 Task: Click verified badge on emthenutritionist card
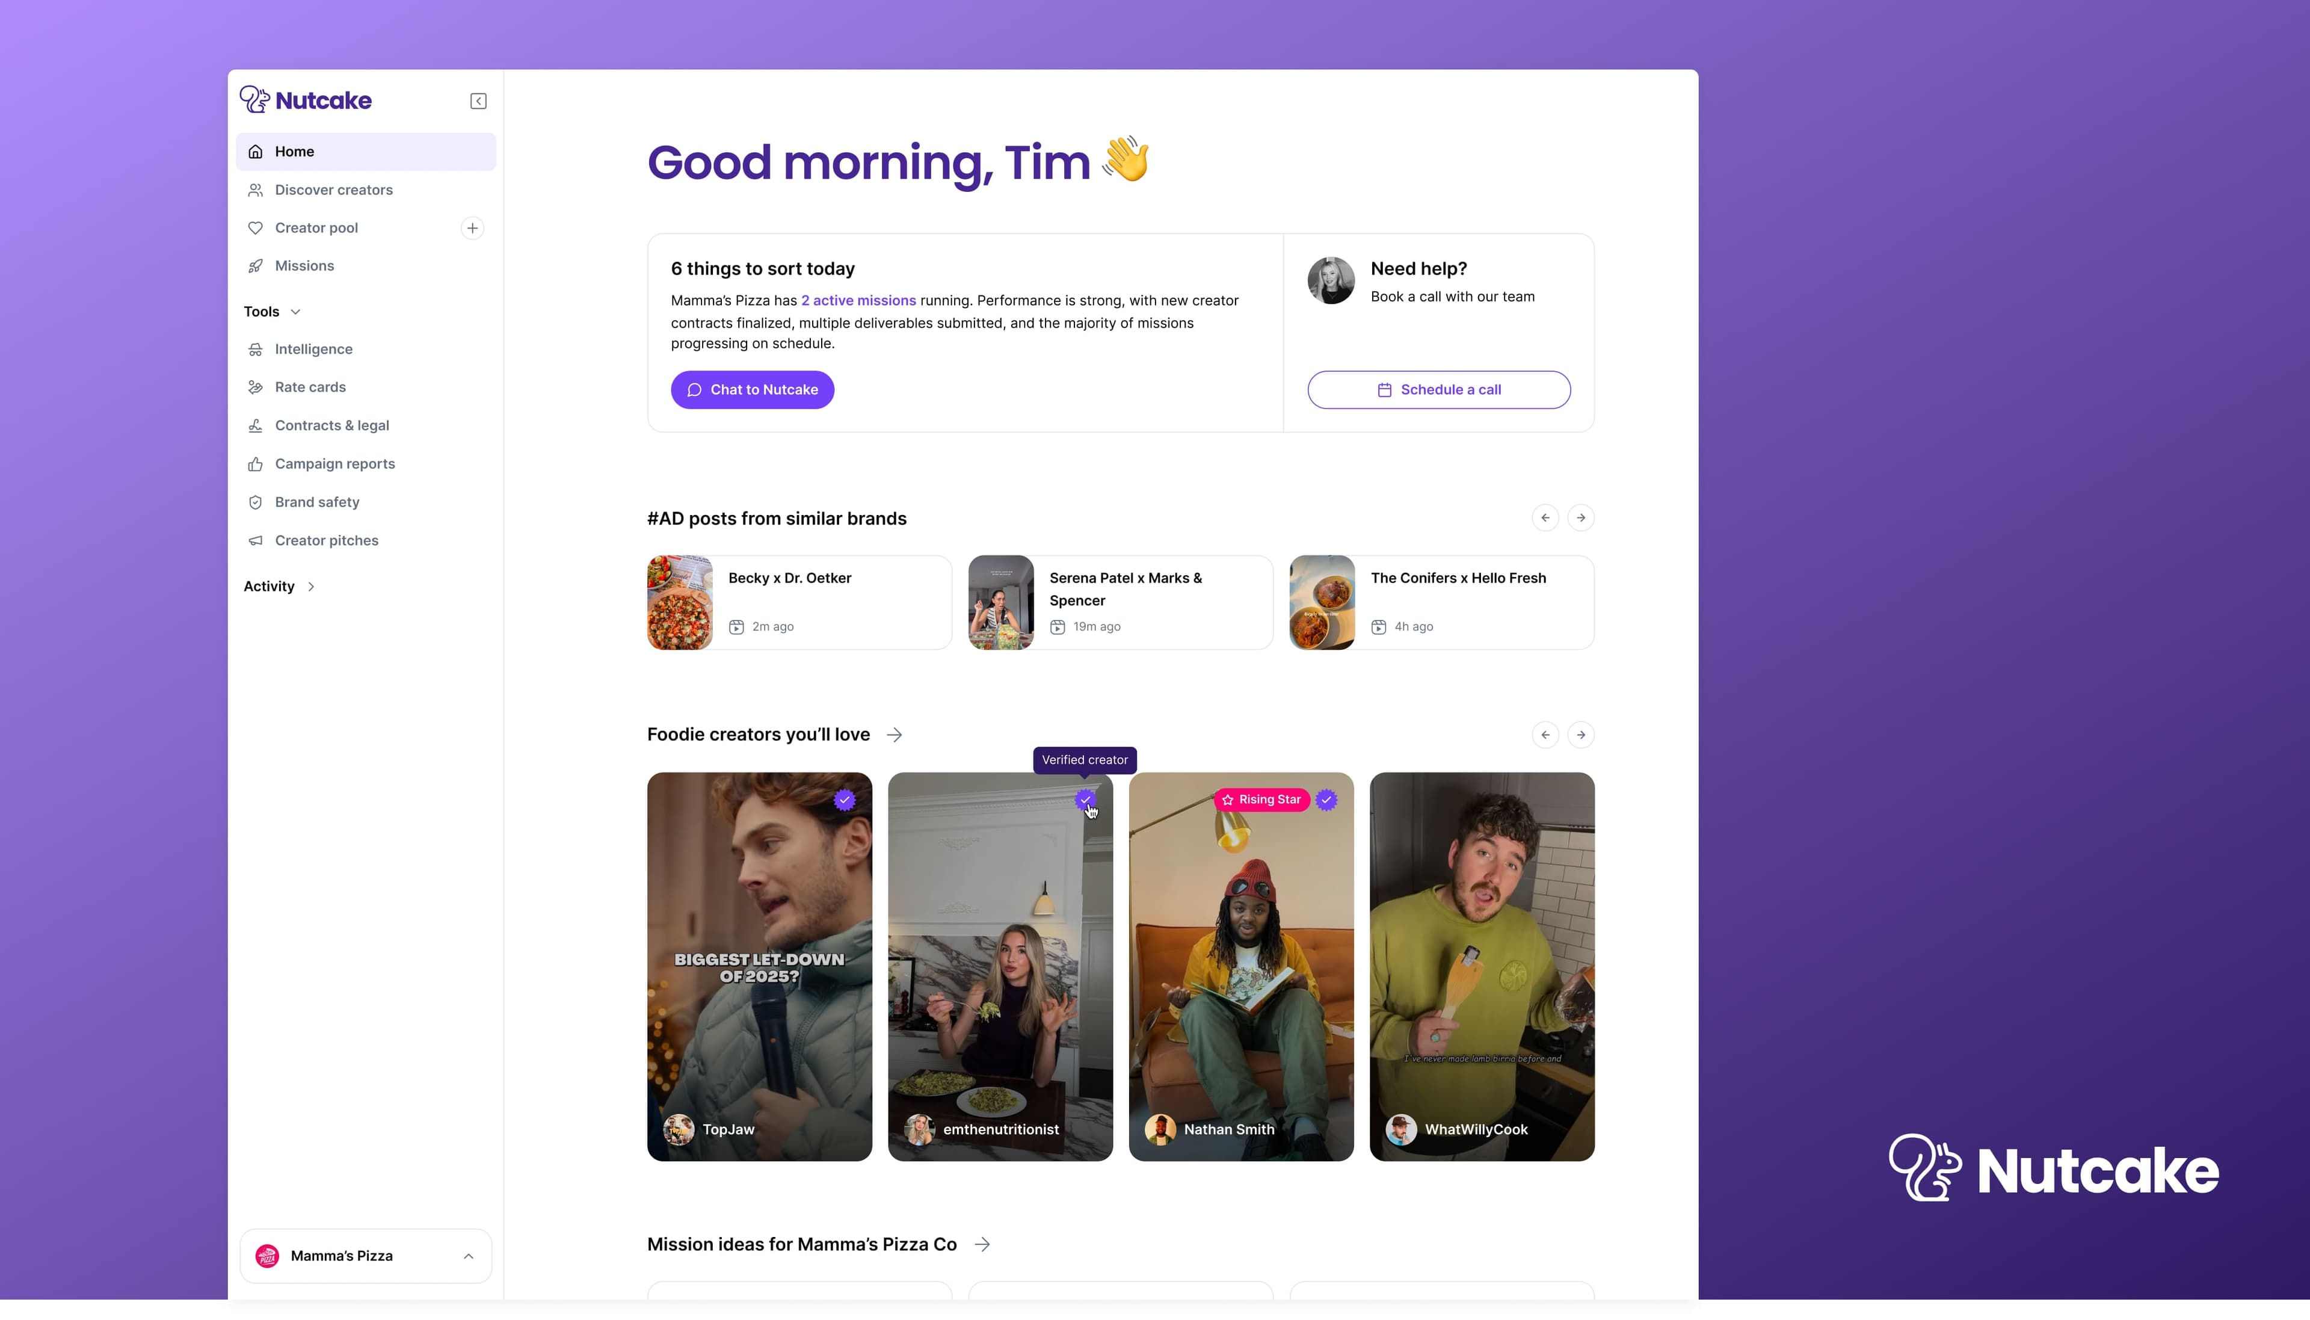[x=1085, y=800]
